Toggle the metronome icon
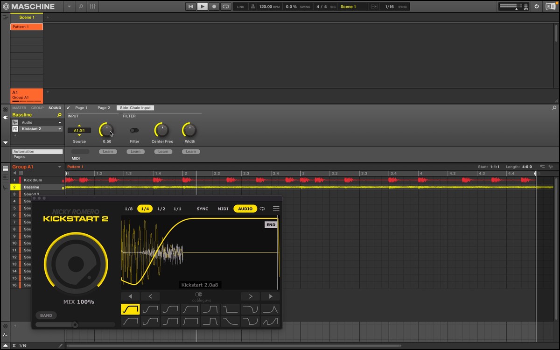This screenshot has width=560, height=350. pyautogui.click(x=252, y=7)
